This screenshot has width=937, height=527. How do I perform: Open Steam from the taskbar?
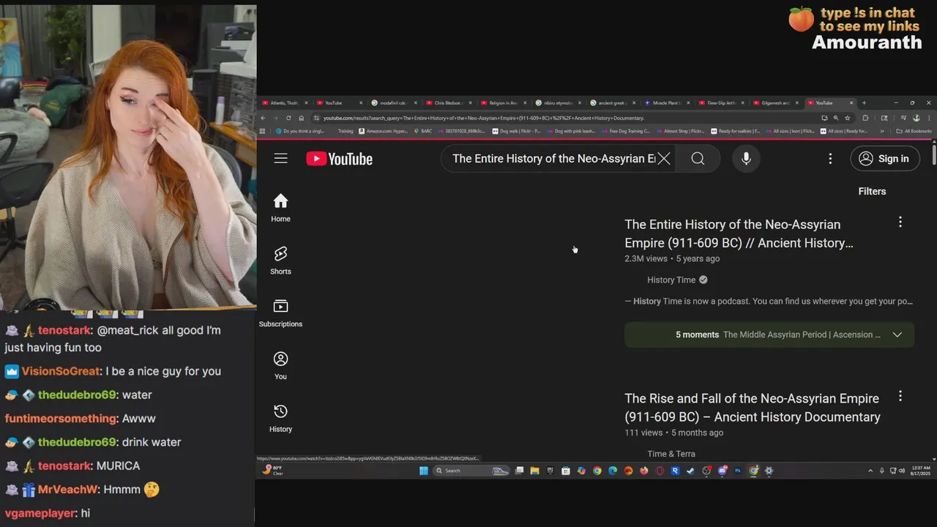(x=690, y=471)
